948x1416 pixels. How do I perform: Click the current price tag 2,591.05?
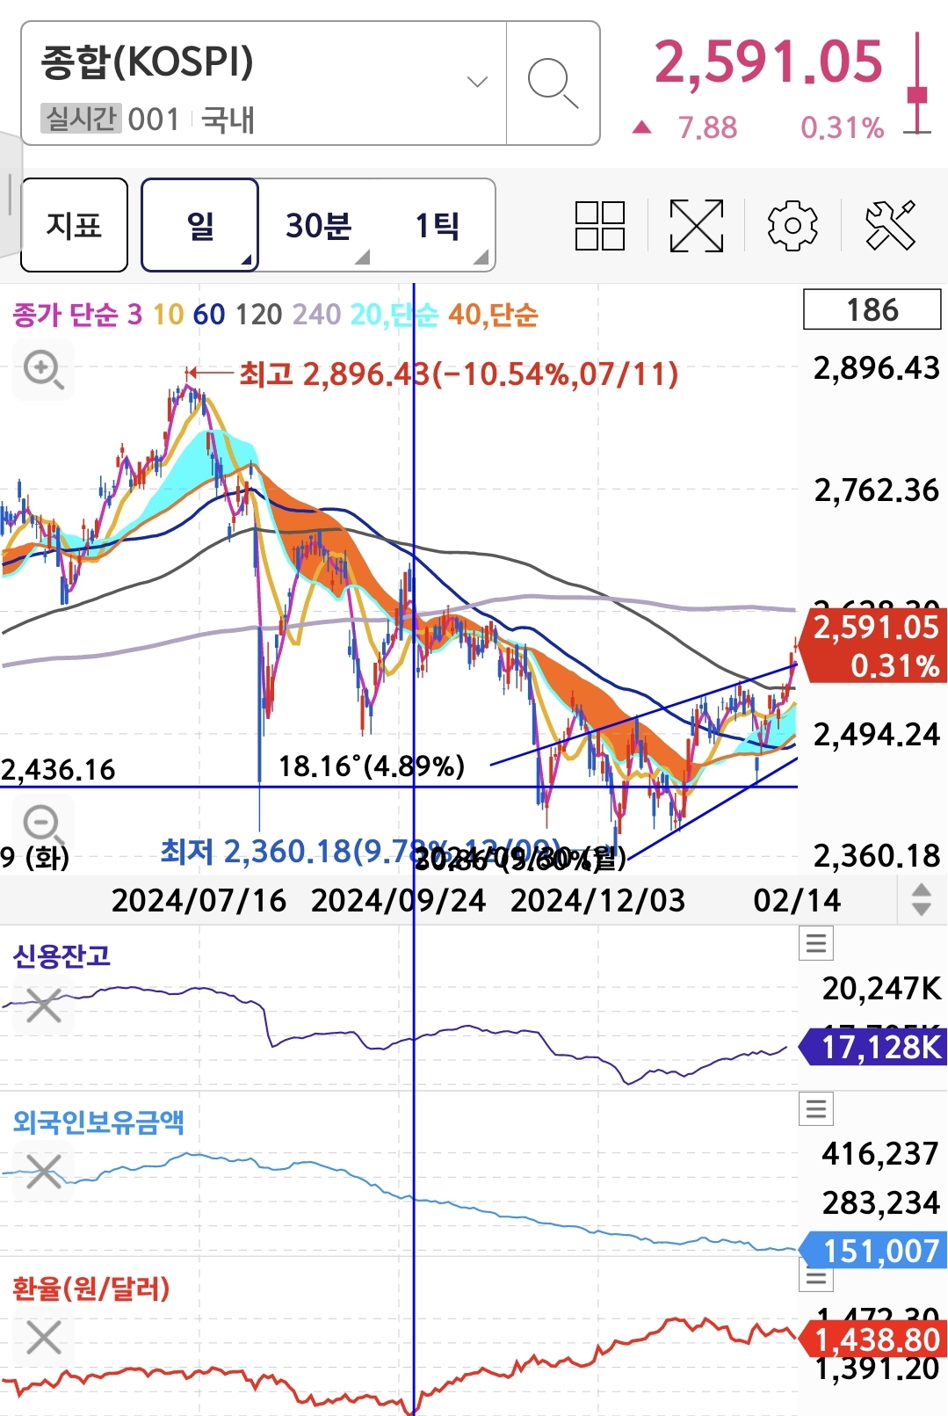click(875, 645)
